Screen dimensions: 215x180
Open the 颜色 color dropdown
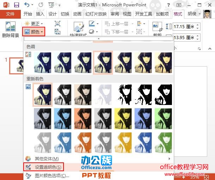tap(34, 32)
